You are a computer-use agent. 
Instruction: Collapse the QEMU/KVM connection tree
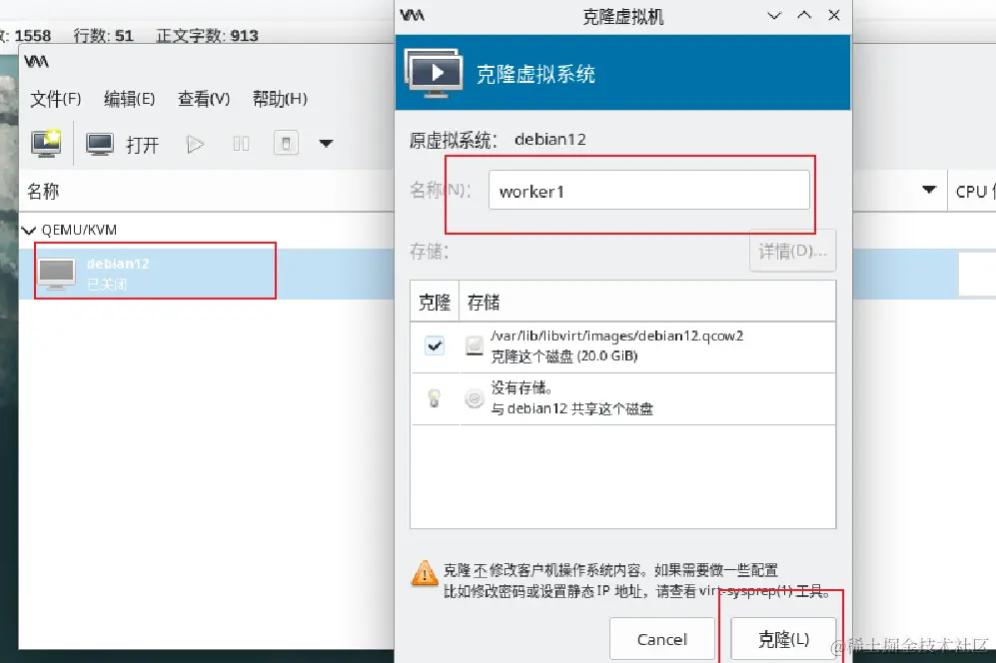(x=29, y=230)
